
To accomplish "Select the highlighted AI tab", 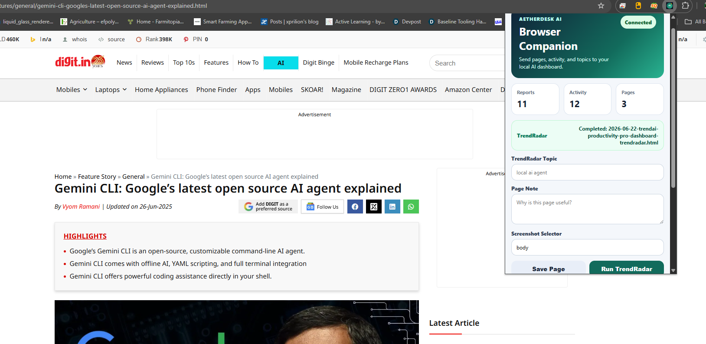I will [x=281, y=63].
